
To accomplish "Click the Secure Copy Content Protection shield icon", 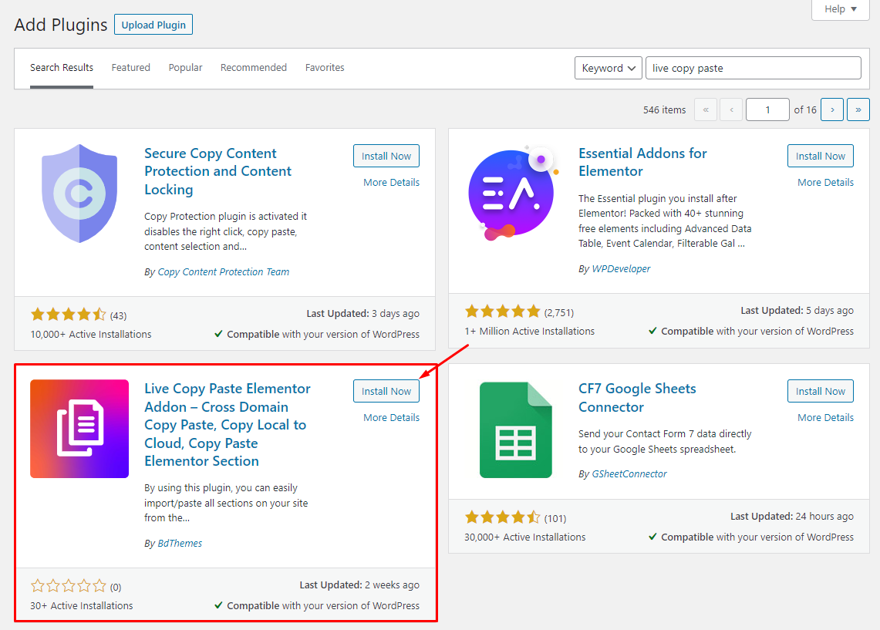I will click(x=79, y=193).
